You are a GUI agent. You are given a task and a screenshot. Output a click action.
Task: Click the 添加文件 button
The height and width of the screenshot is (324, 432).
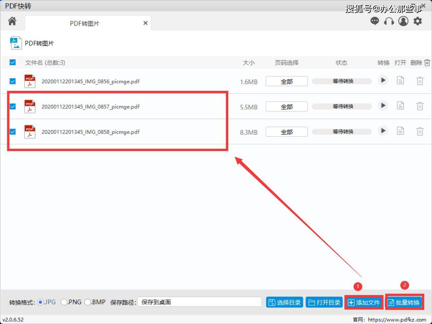[x=364, y=302]
